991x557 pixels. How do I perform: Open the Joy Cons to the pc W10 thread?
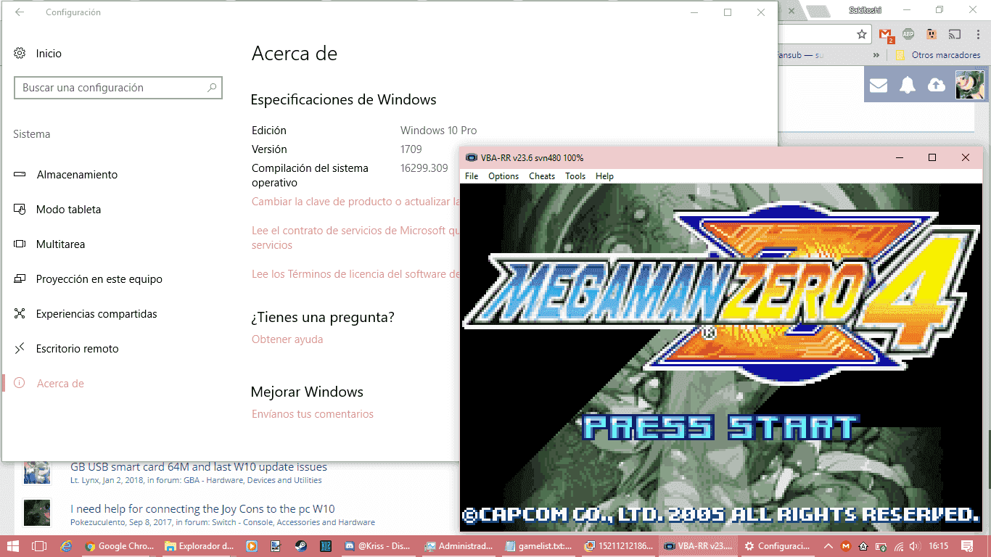coord(202,509)
